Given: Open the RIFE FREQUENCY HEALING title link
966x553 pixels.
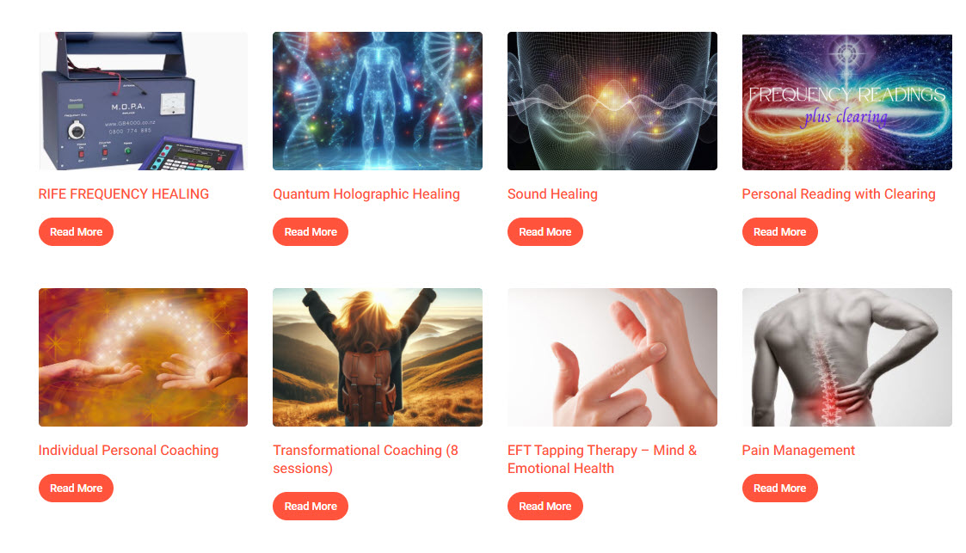Looking at the screenshot, I should tap(123, 194).
